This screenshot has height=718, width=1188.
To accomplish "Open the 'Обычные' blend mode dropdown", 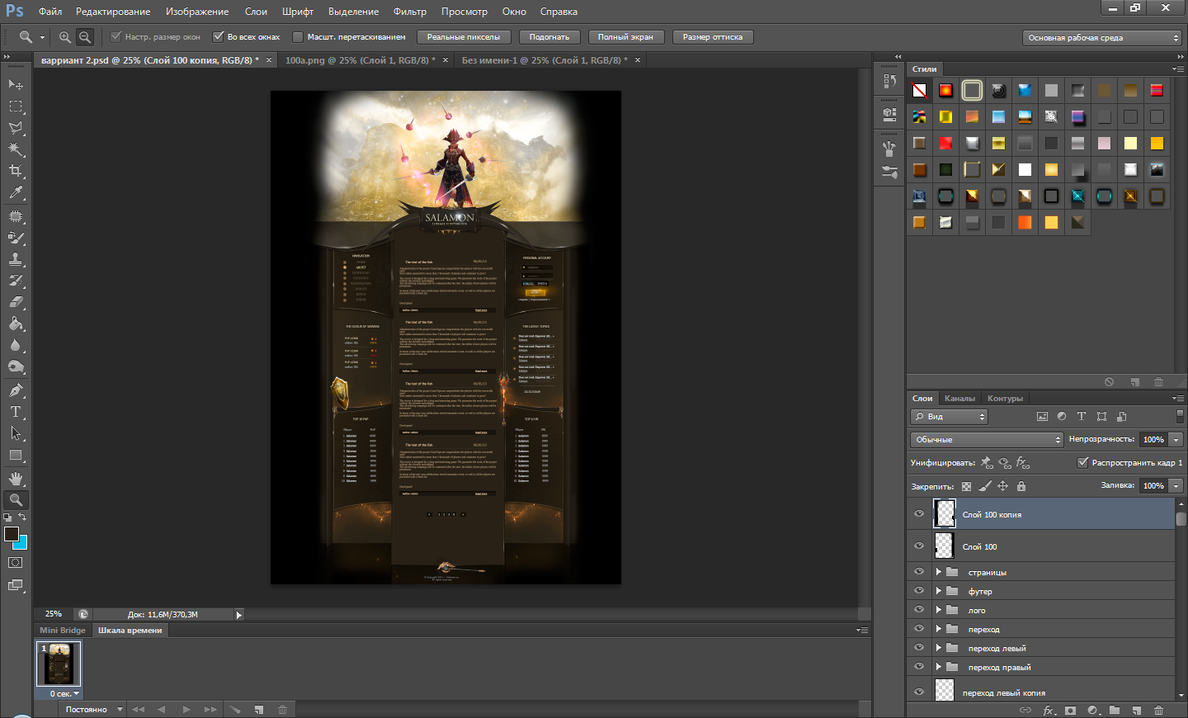I will coord(987,439).
